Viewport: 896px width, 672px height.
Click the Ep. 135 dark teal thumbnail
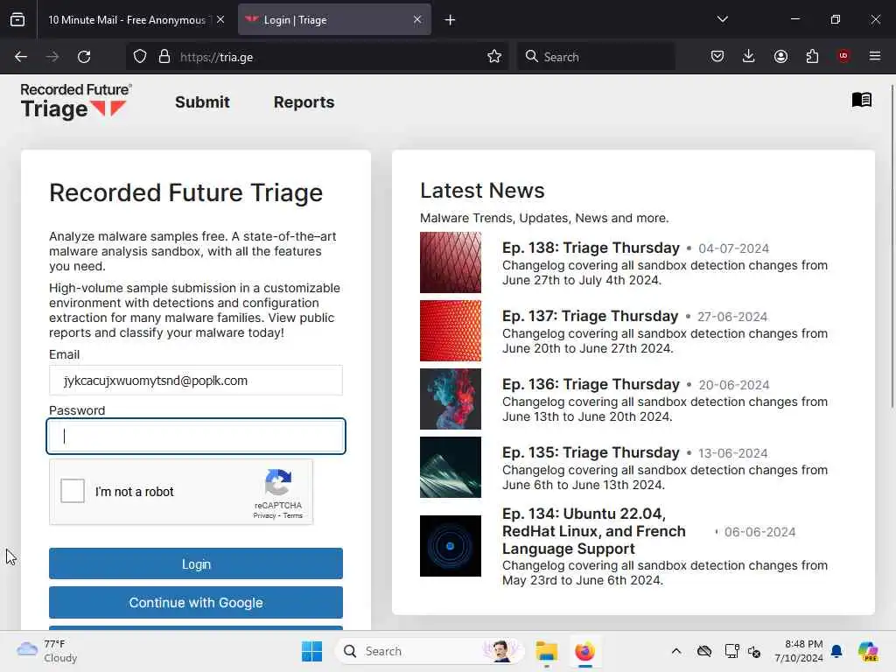(451, 467)
